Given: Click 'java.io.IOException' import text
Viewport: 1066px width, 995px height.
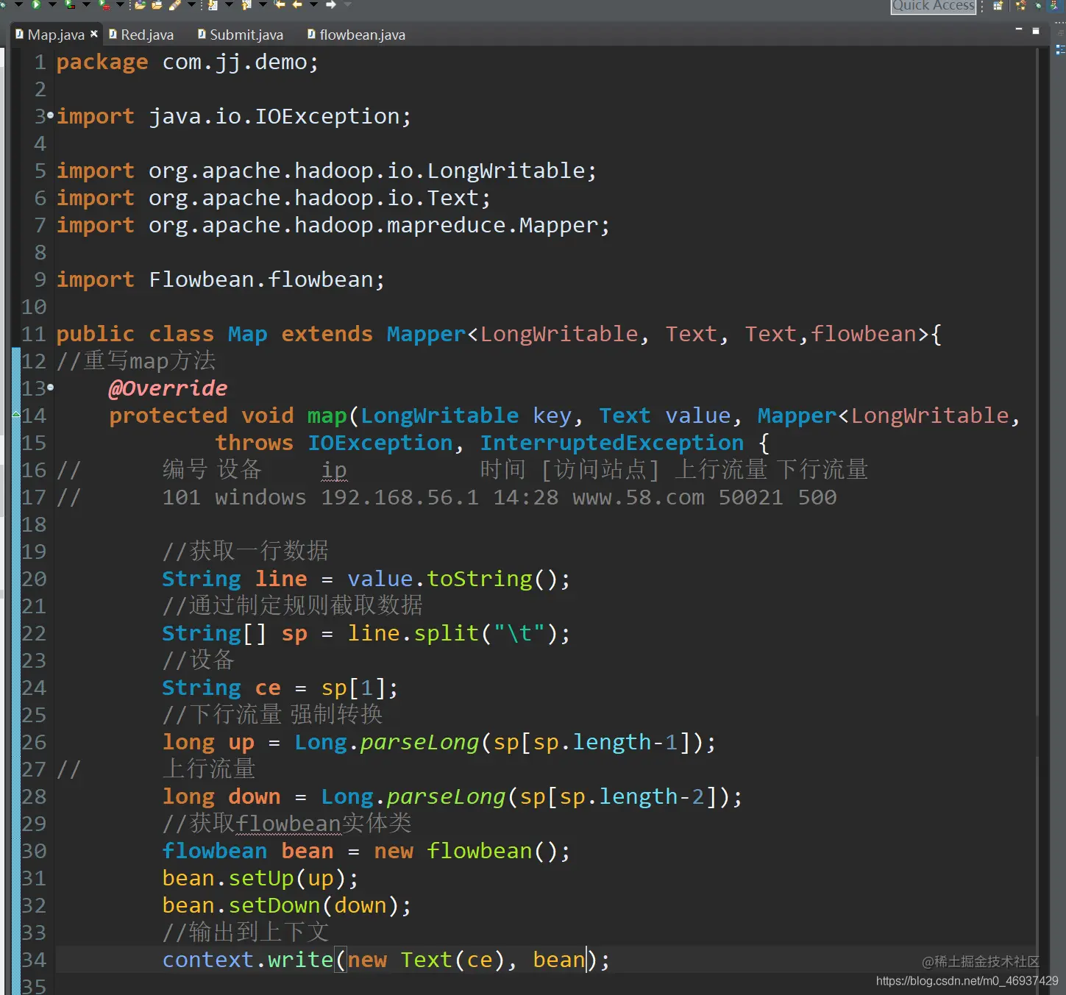Looking at the screenshot, I should click(x=274, y=116).
